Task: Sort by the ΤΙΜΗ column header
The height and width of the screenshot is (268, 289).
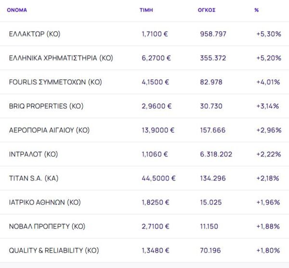Action: coord(146,10)
